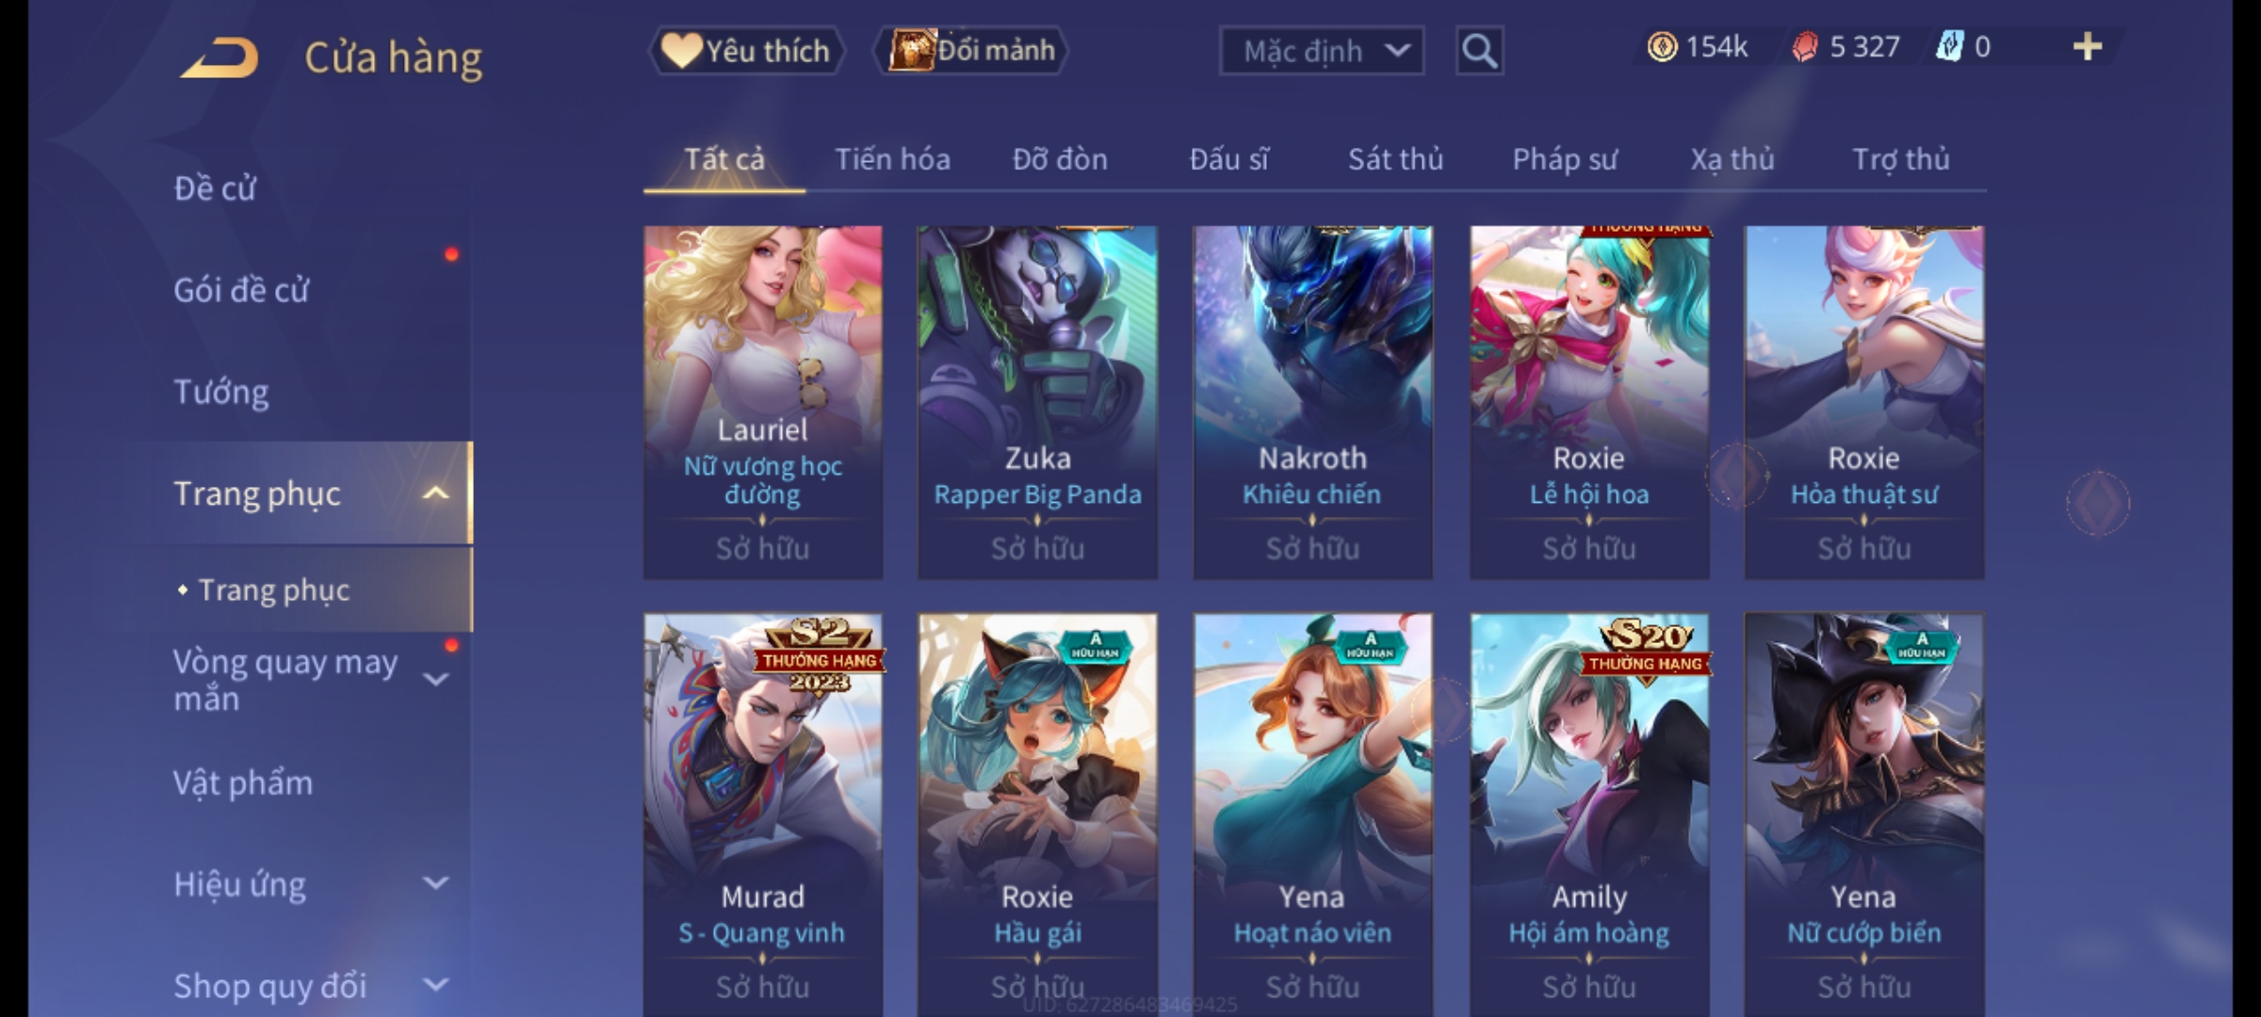This screenshot has width=2261, height=1017.
Task: Tap the plus icon to add currency
Action: [2088, 47]
